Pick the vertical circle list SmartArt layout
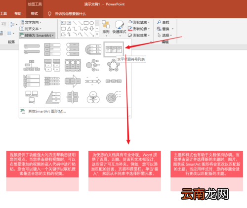The width and height of the screenshot is (247, 208). (73, 49)
